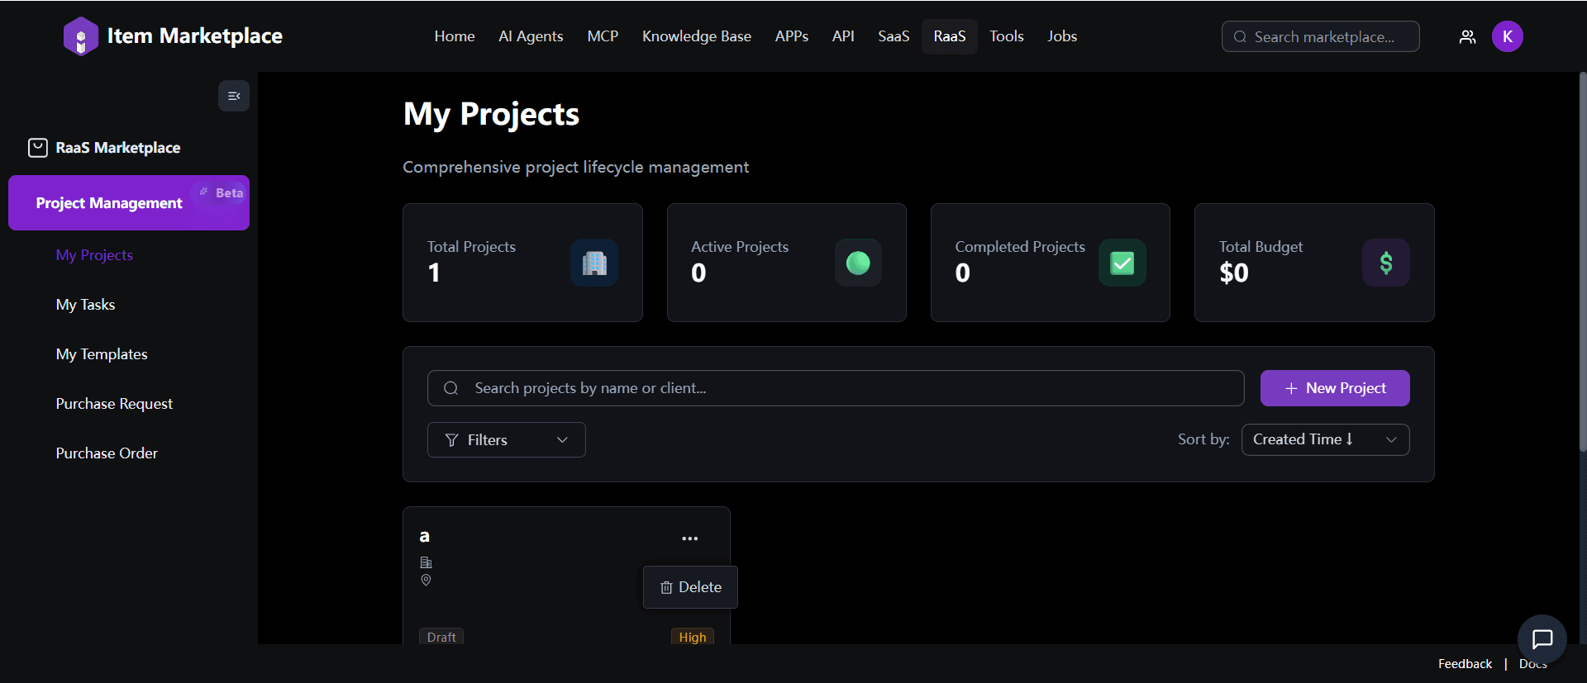Click the Total Budget dollar icon
Screen dimensions: 1587x683
(1386, 263)
